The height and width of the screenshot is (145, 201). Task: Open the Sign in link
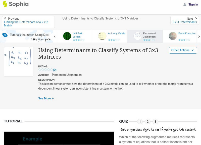click(193, 4)
